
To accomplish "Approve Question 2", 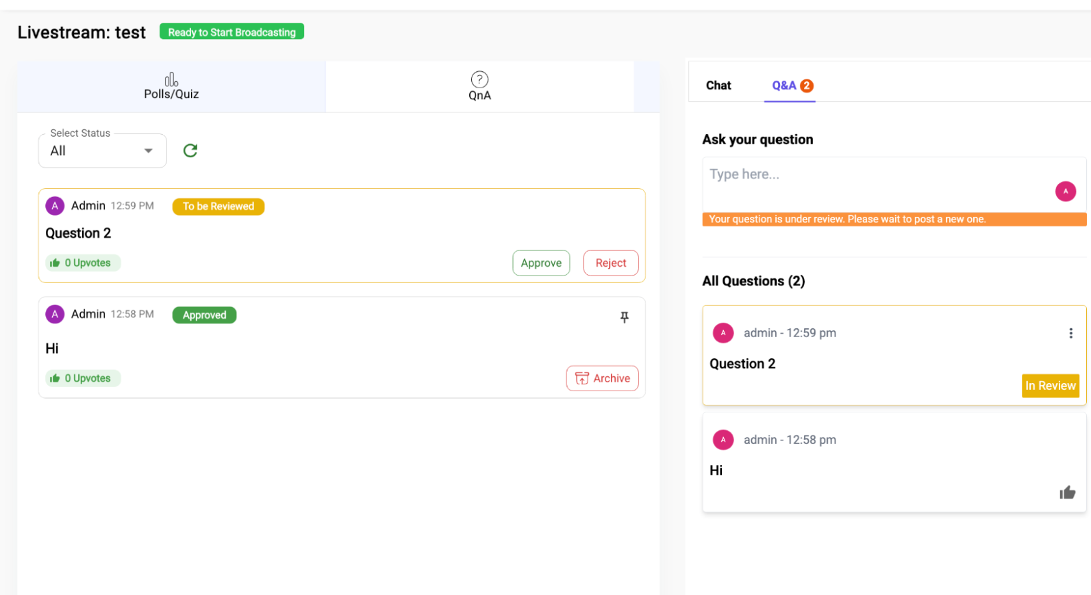I will (540, 263).
